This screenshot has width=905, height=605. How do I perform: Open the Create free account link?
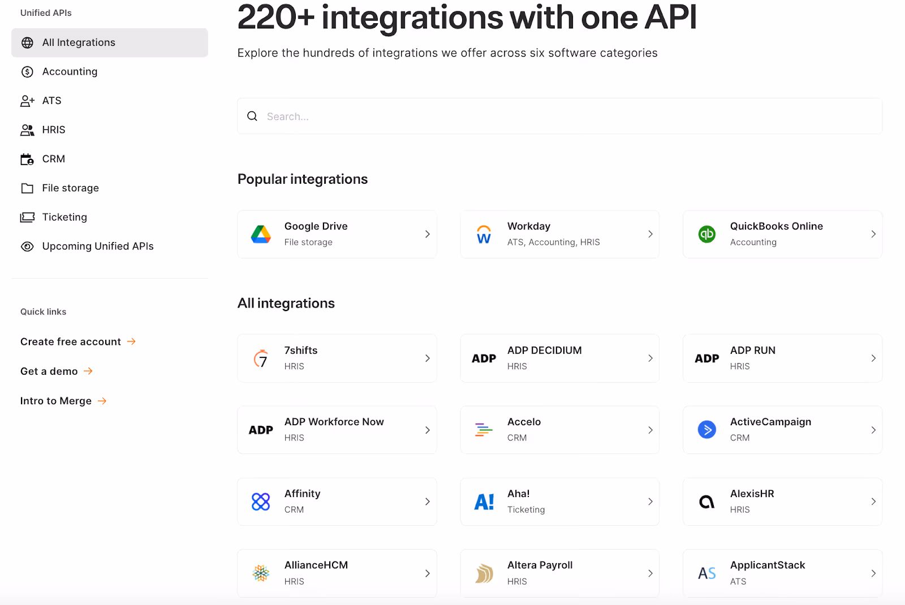(71, 342)
